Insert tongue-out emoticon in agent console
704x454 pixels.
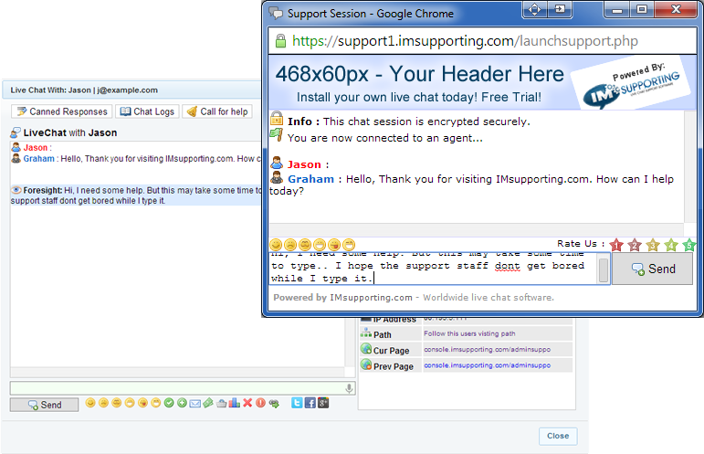[x=142, y=403]
